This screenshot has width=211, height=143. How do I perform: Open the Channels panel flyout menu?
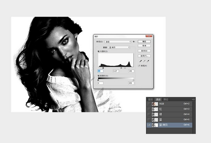coord(193,99)
